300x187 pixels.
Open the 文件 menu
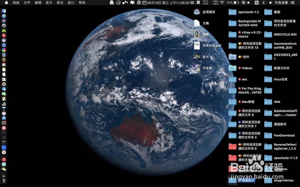27,2
